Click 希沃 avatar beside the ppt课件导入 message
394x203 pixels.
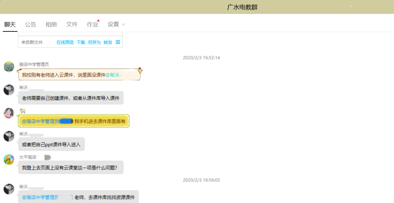click(9, 136)
